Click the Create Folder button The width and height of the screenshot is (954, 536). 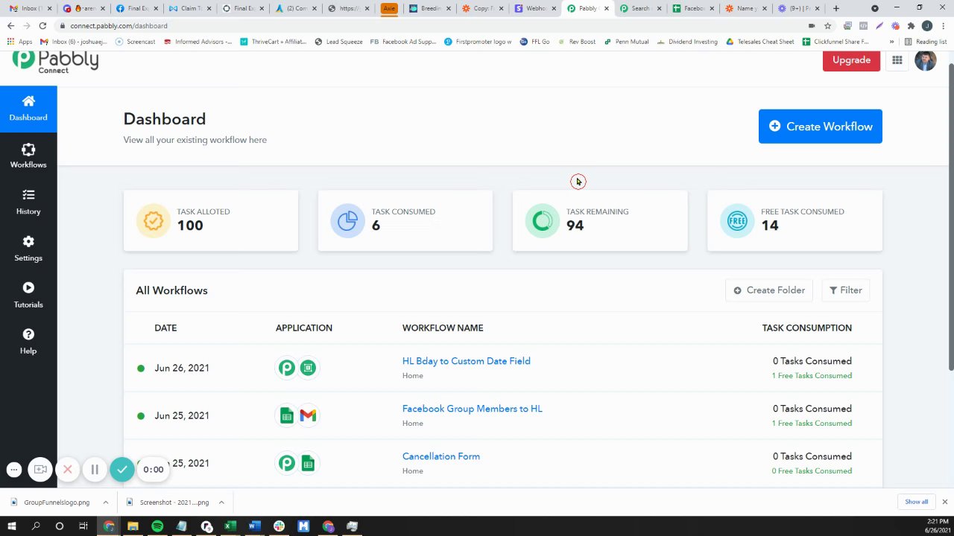point(768,290)
